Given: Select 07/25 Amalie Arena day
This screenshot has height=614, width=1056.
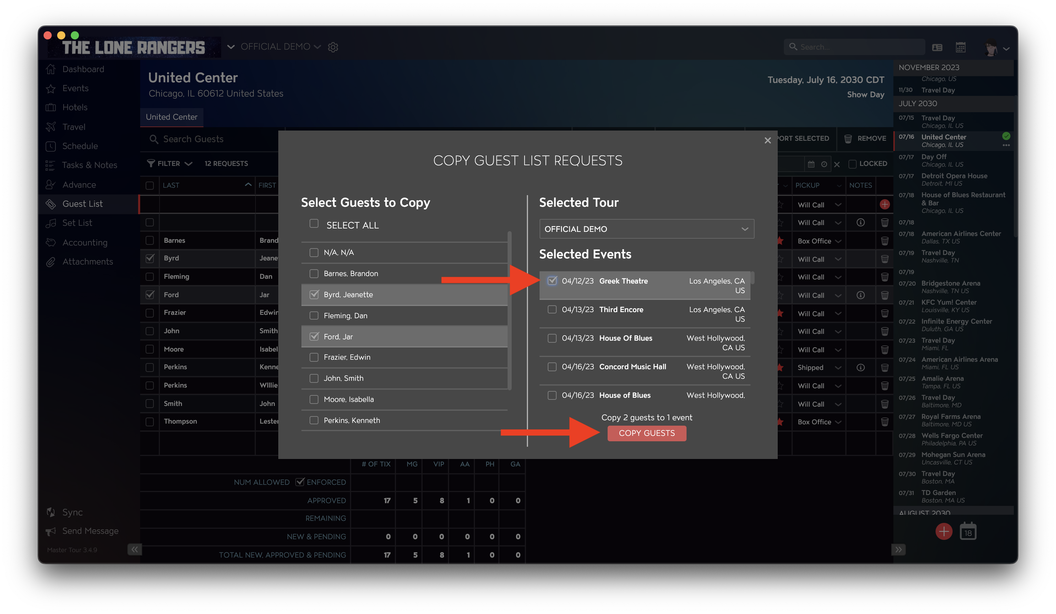Looking at the screenshot, I should pyautogui.click(x=953, y=382).
